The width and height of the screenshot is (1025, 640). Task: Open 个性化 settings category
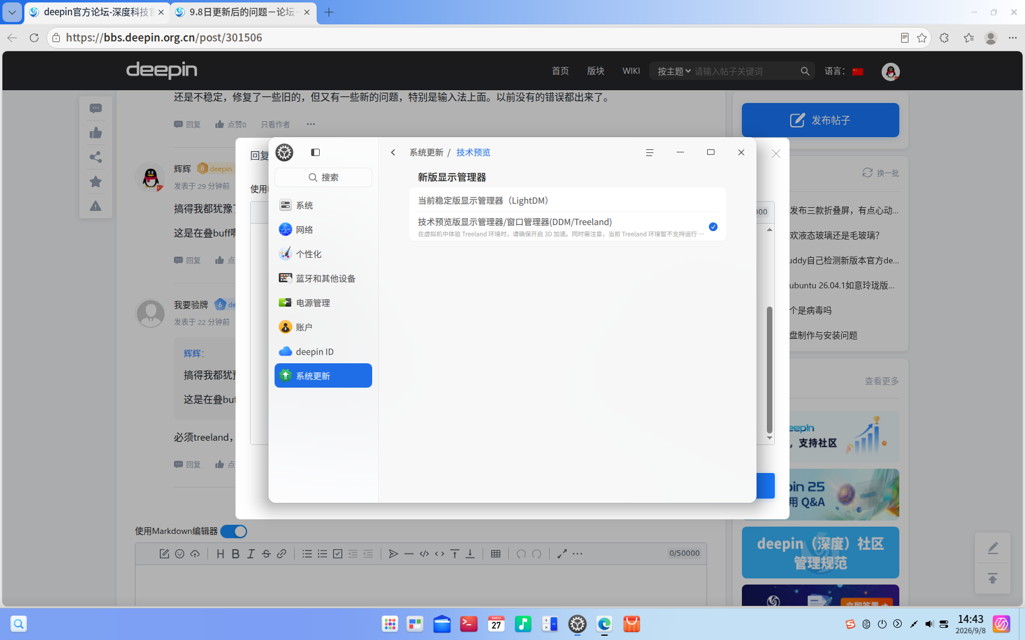point(323,254)
